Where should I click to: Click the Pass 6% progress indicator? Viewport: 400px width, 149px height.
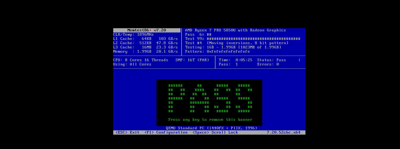coord(198,35)
